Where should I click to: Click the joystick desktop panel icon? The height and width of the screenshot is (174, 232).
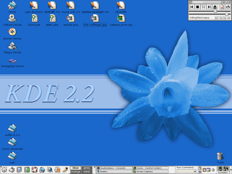12,170
